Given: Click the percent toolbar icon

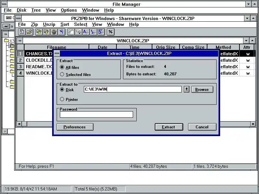Looking at the screenshot, I should tap(110, 32).
